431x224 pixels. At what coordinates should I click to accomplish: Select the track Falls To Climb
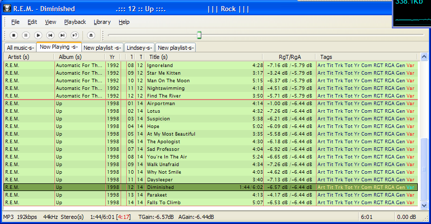point(211,203)
